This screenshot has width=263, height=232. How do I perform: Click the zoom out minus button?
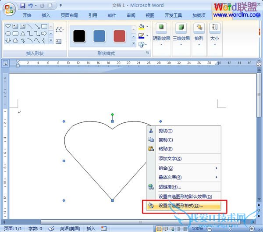(x=209, y=228)
